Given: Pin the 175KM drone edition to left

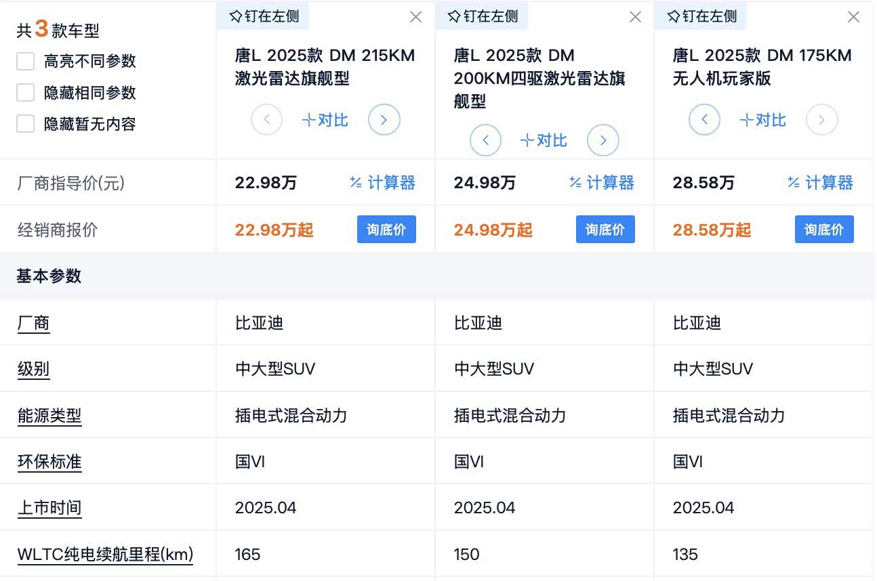Looking at the screenshot, I should click(x=701, y=16).
